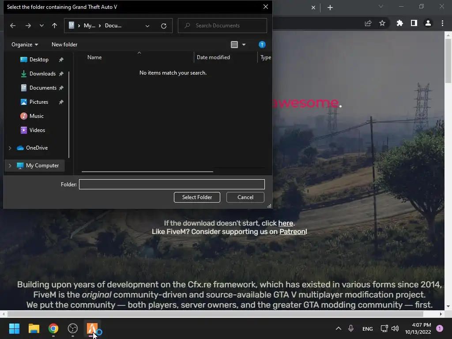Show hidden system tray icons
452x339 pixels.
[x=339, y=328]
